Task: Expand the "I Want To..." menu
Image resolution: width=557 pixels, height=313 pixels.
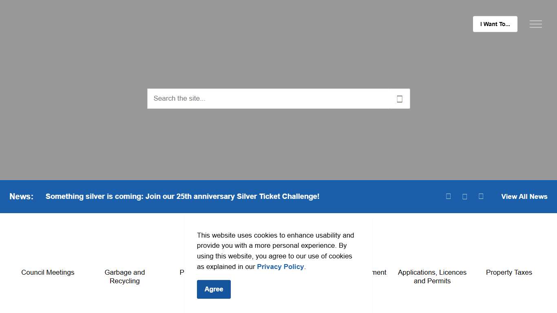Action: 495,24
